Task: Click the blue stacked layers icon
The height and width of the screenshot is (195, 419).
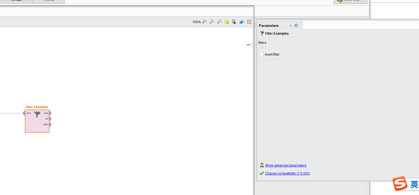Action: [x=241, y=22]
